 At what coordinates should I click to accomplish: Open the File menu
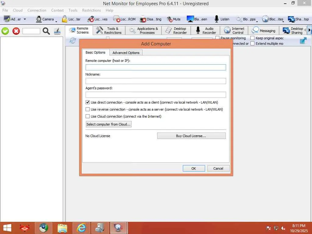click(5, 10)
